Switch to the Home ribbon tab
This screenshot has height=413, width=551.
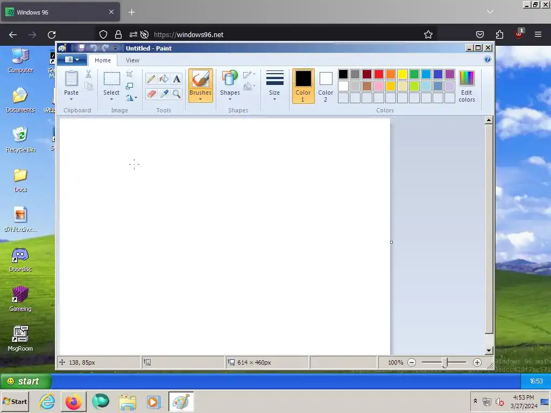tap(103, 60)
